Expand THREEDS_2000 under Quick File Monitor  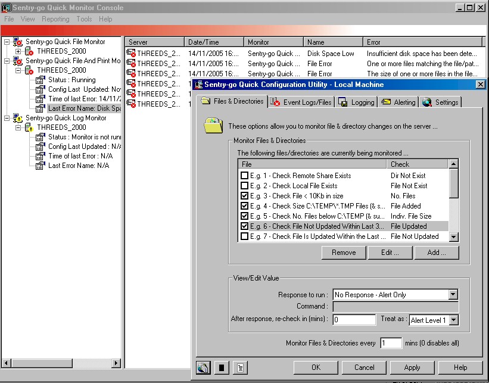point(18,51)
